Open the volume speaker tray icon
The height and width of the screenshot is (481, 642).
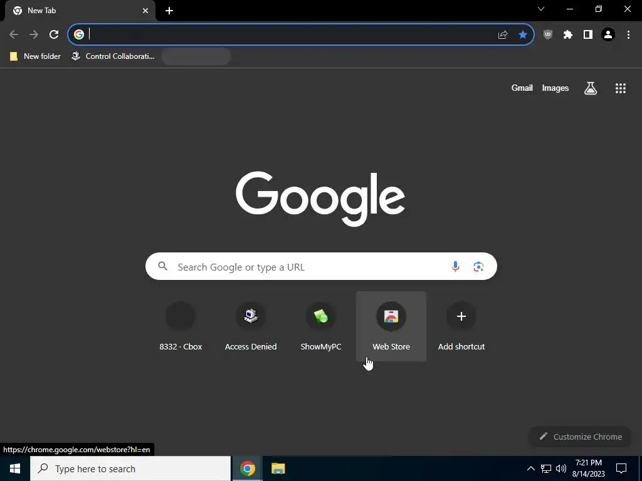(561, 468)
